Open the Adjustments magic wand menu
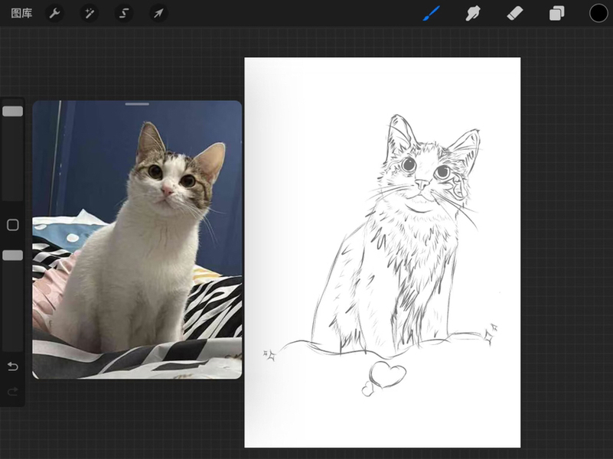This screenshot has width=613, height=459. pyautogui.click(x=89, y=14)
